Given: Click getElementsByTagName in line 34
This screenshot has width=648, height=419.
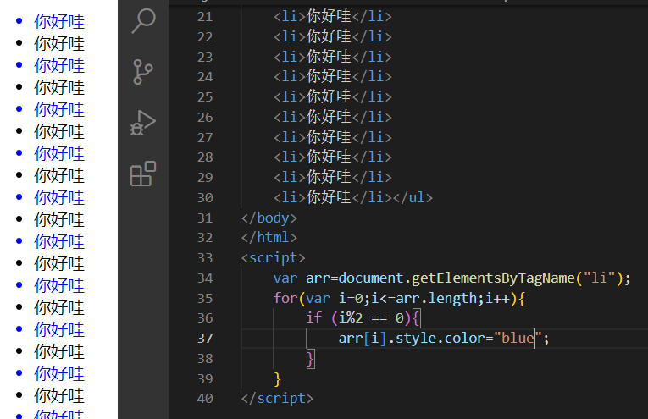Looking at the screenshot, I should [x=493, y=278].
